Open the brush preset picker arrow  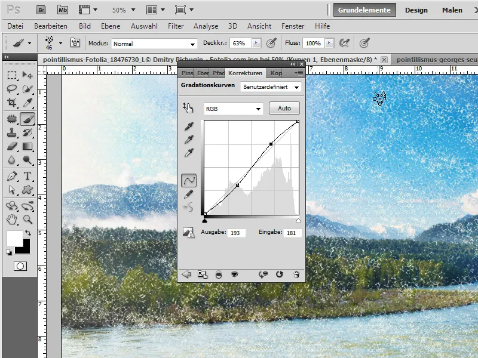point(60,43)
